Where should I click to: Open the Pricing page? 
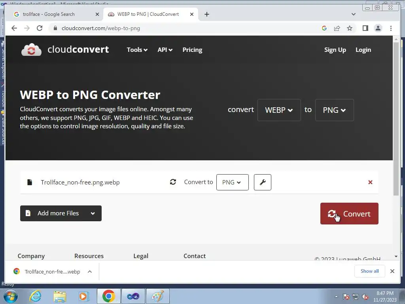coord(192,49)
